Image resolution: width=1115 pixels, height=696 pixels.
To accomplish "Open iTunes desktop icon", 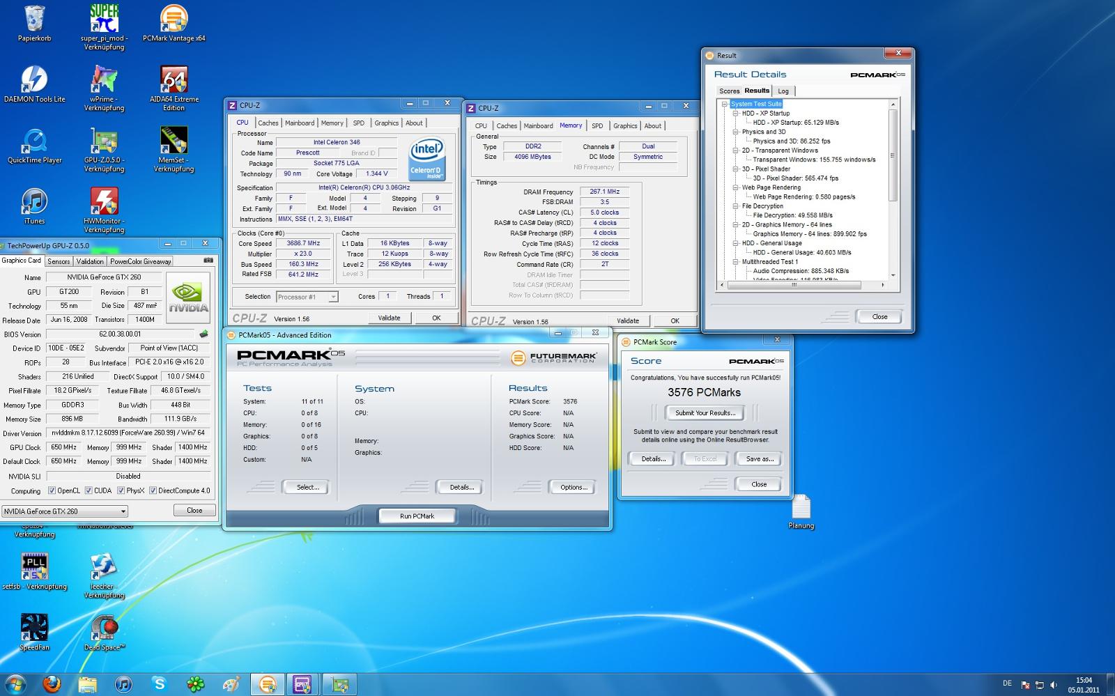I will click(x=34, y=206).
